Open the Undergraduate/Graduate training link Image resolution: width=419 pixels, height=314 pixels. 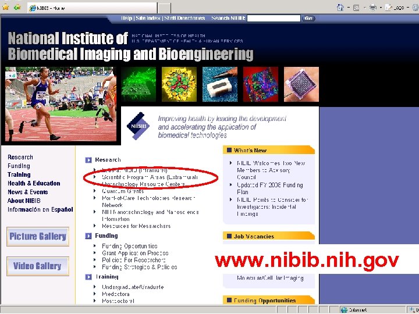click(133, 287)
